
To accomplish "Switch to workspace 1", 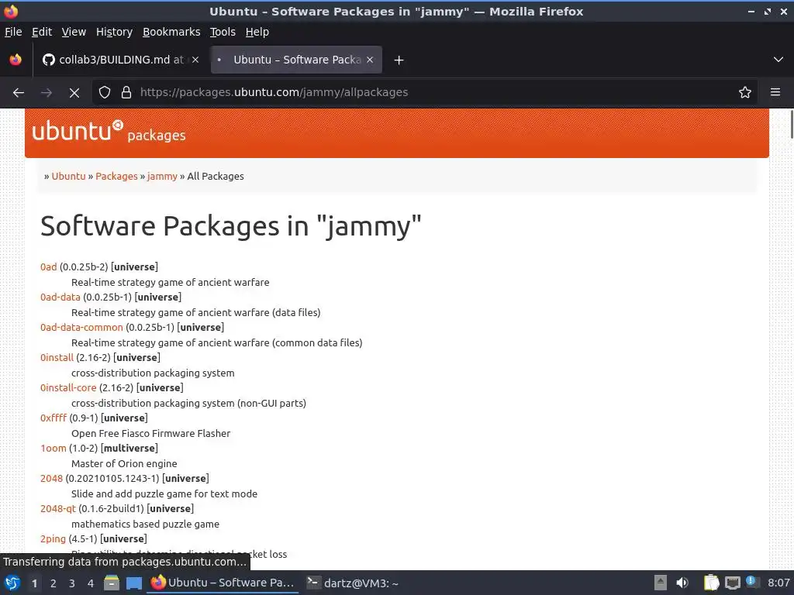I will (34, 583).
